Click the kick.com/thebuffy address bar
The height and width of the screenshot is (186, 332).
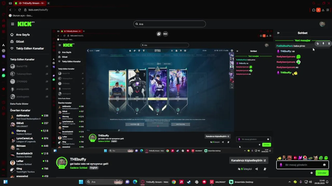click(x=38, y=10)
